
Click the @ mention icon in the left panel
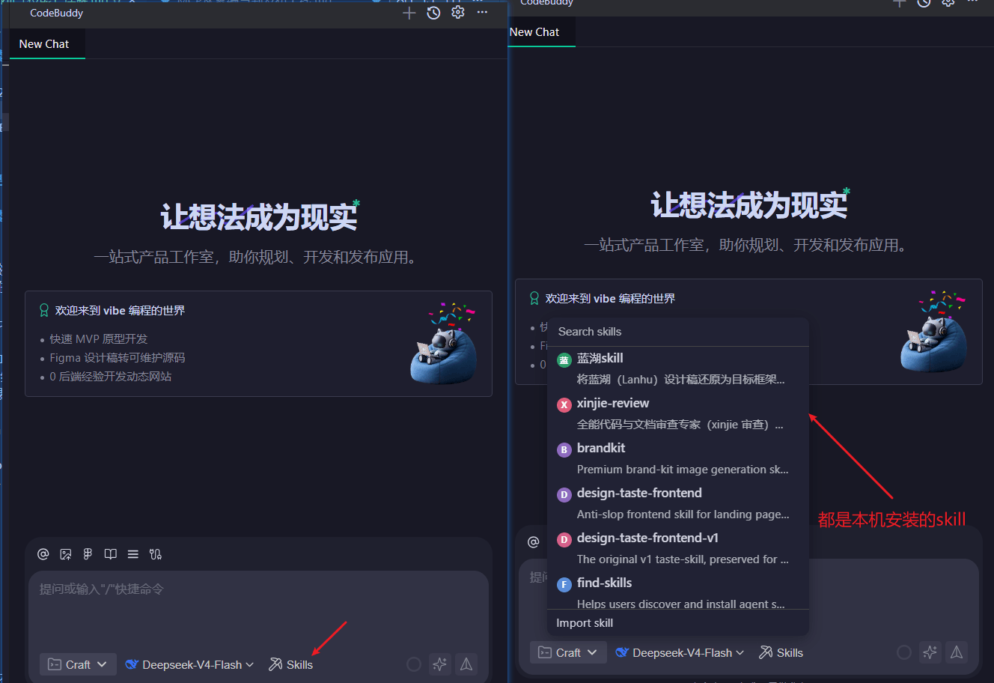pos(43,554)
